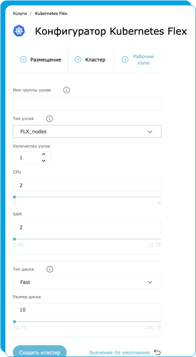Click the undo arrow icon for defaults
Viewport: 196px width, 357px height.
tap(157, 352)
